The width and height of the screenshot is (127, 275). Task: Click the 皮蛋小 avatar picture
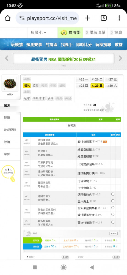pos(10,83)
